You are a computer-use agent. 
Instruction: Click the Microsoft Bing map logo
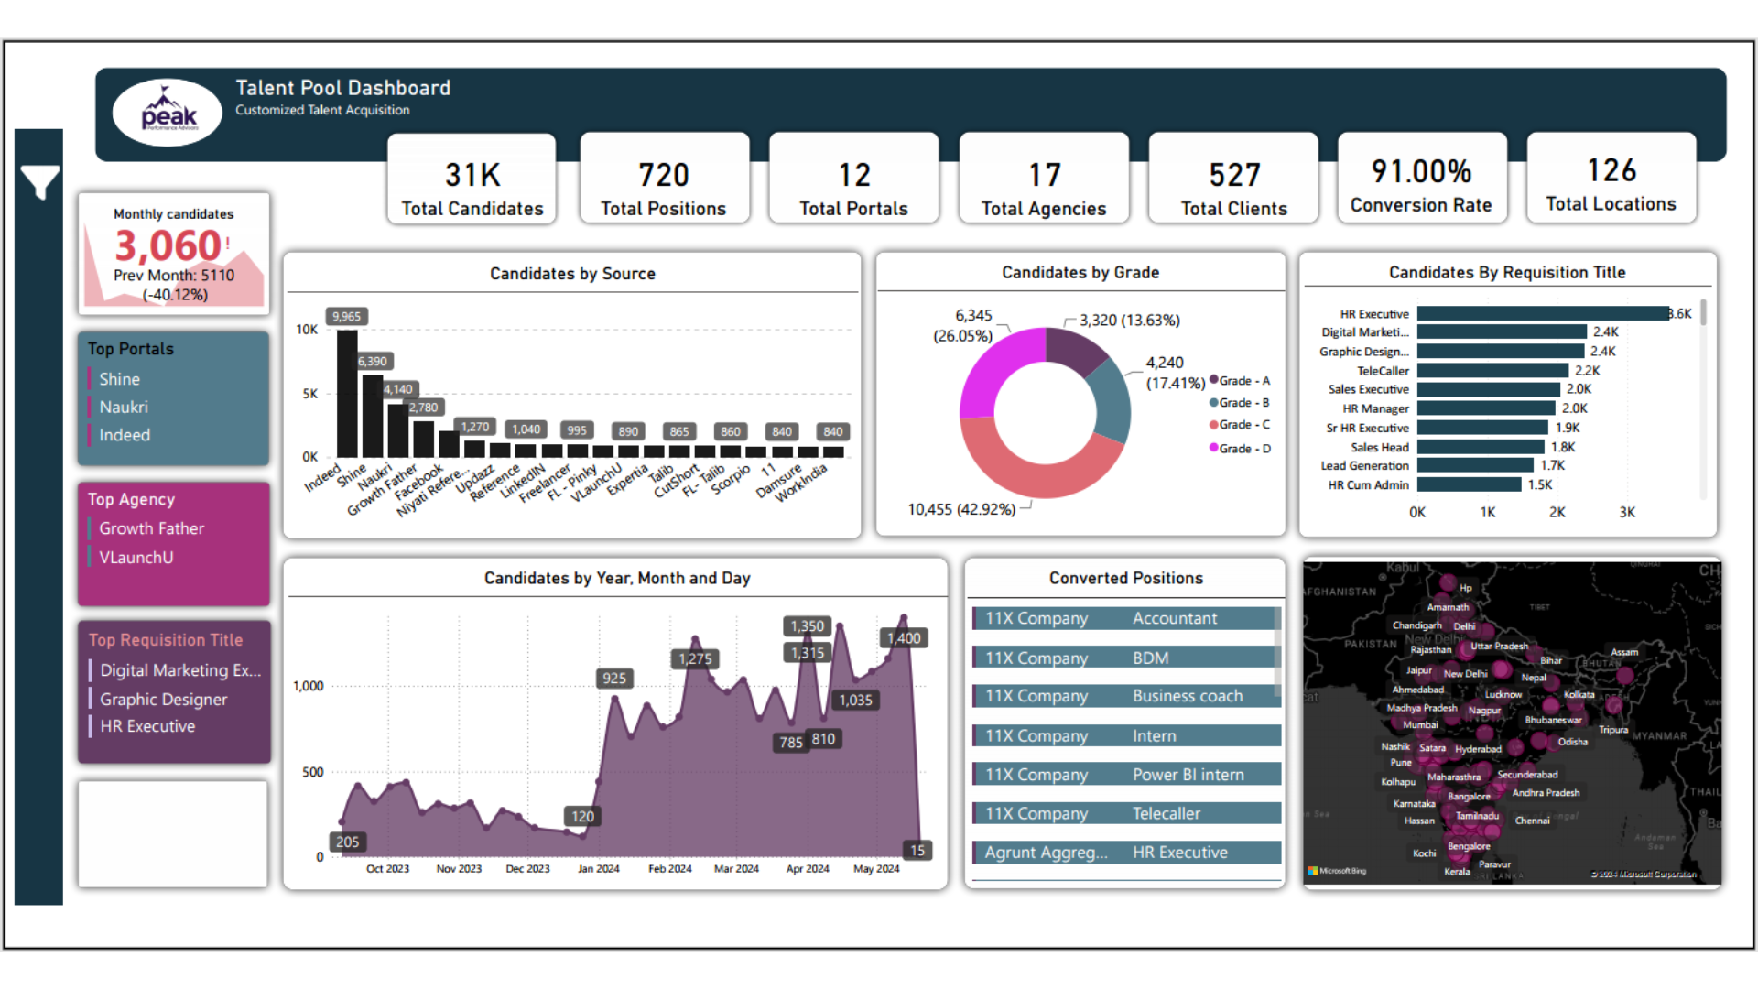point(1337,871)
